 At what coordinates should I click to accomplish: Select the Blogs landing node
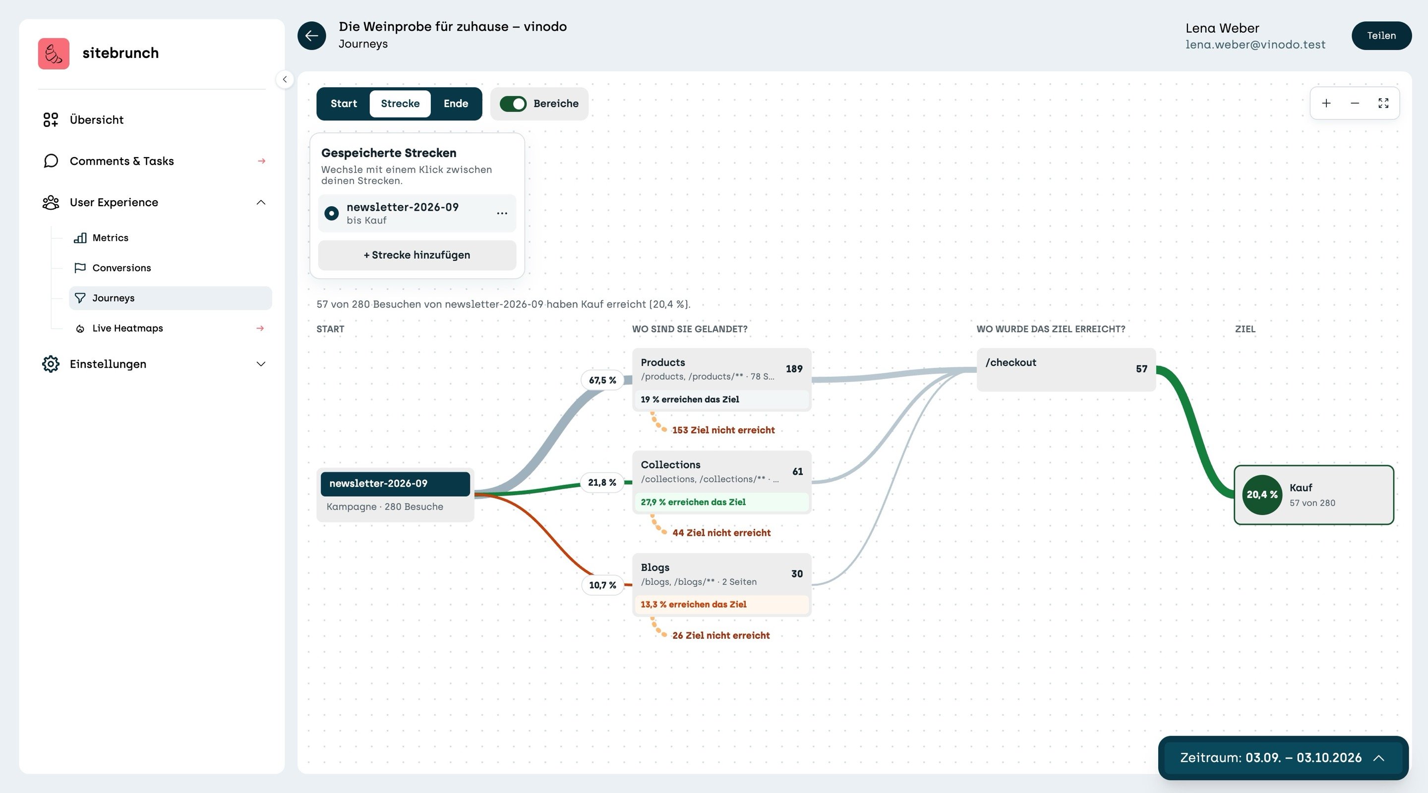722,585
